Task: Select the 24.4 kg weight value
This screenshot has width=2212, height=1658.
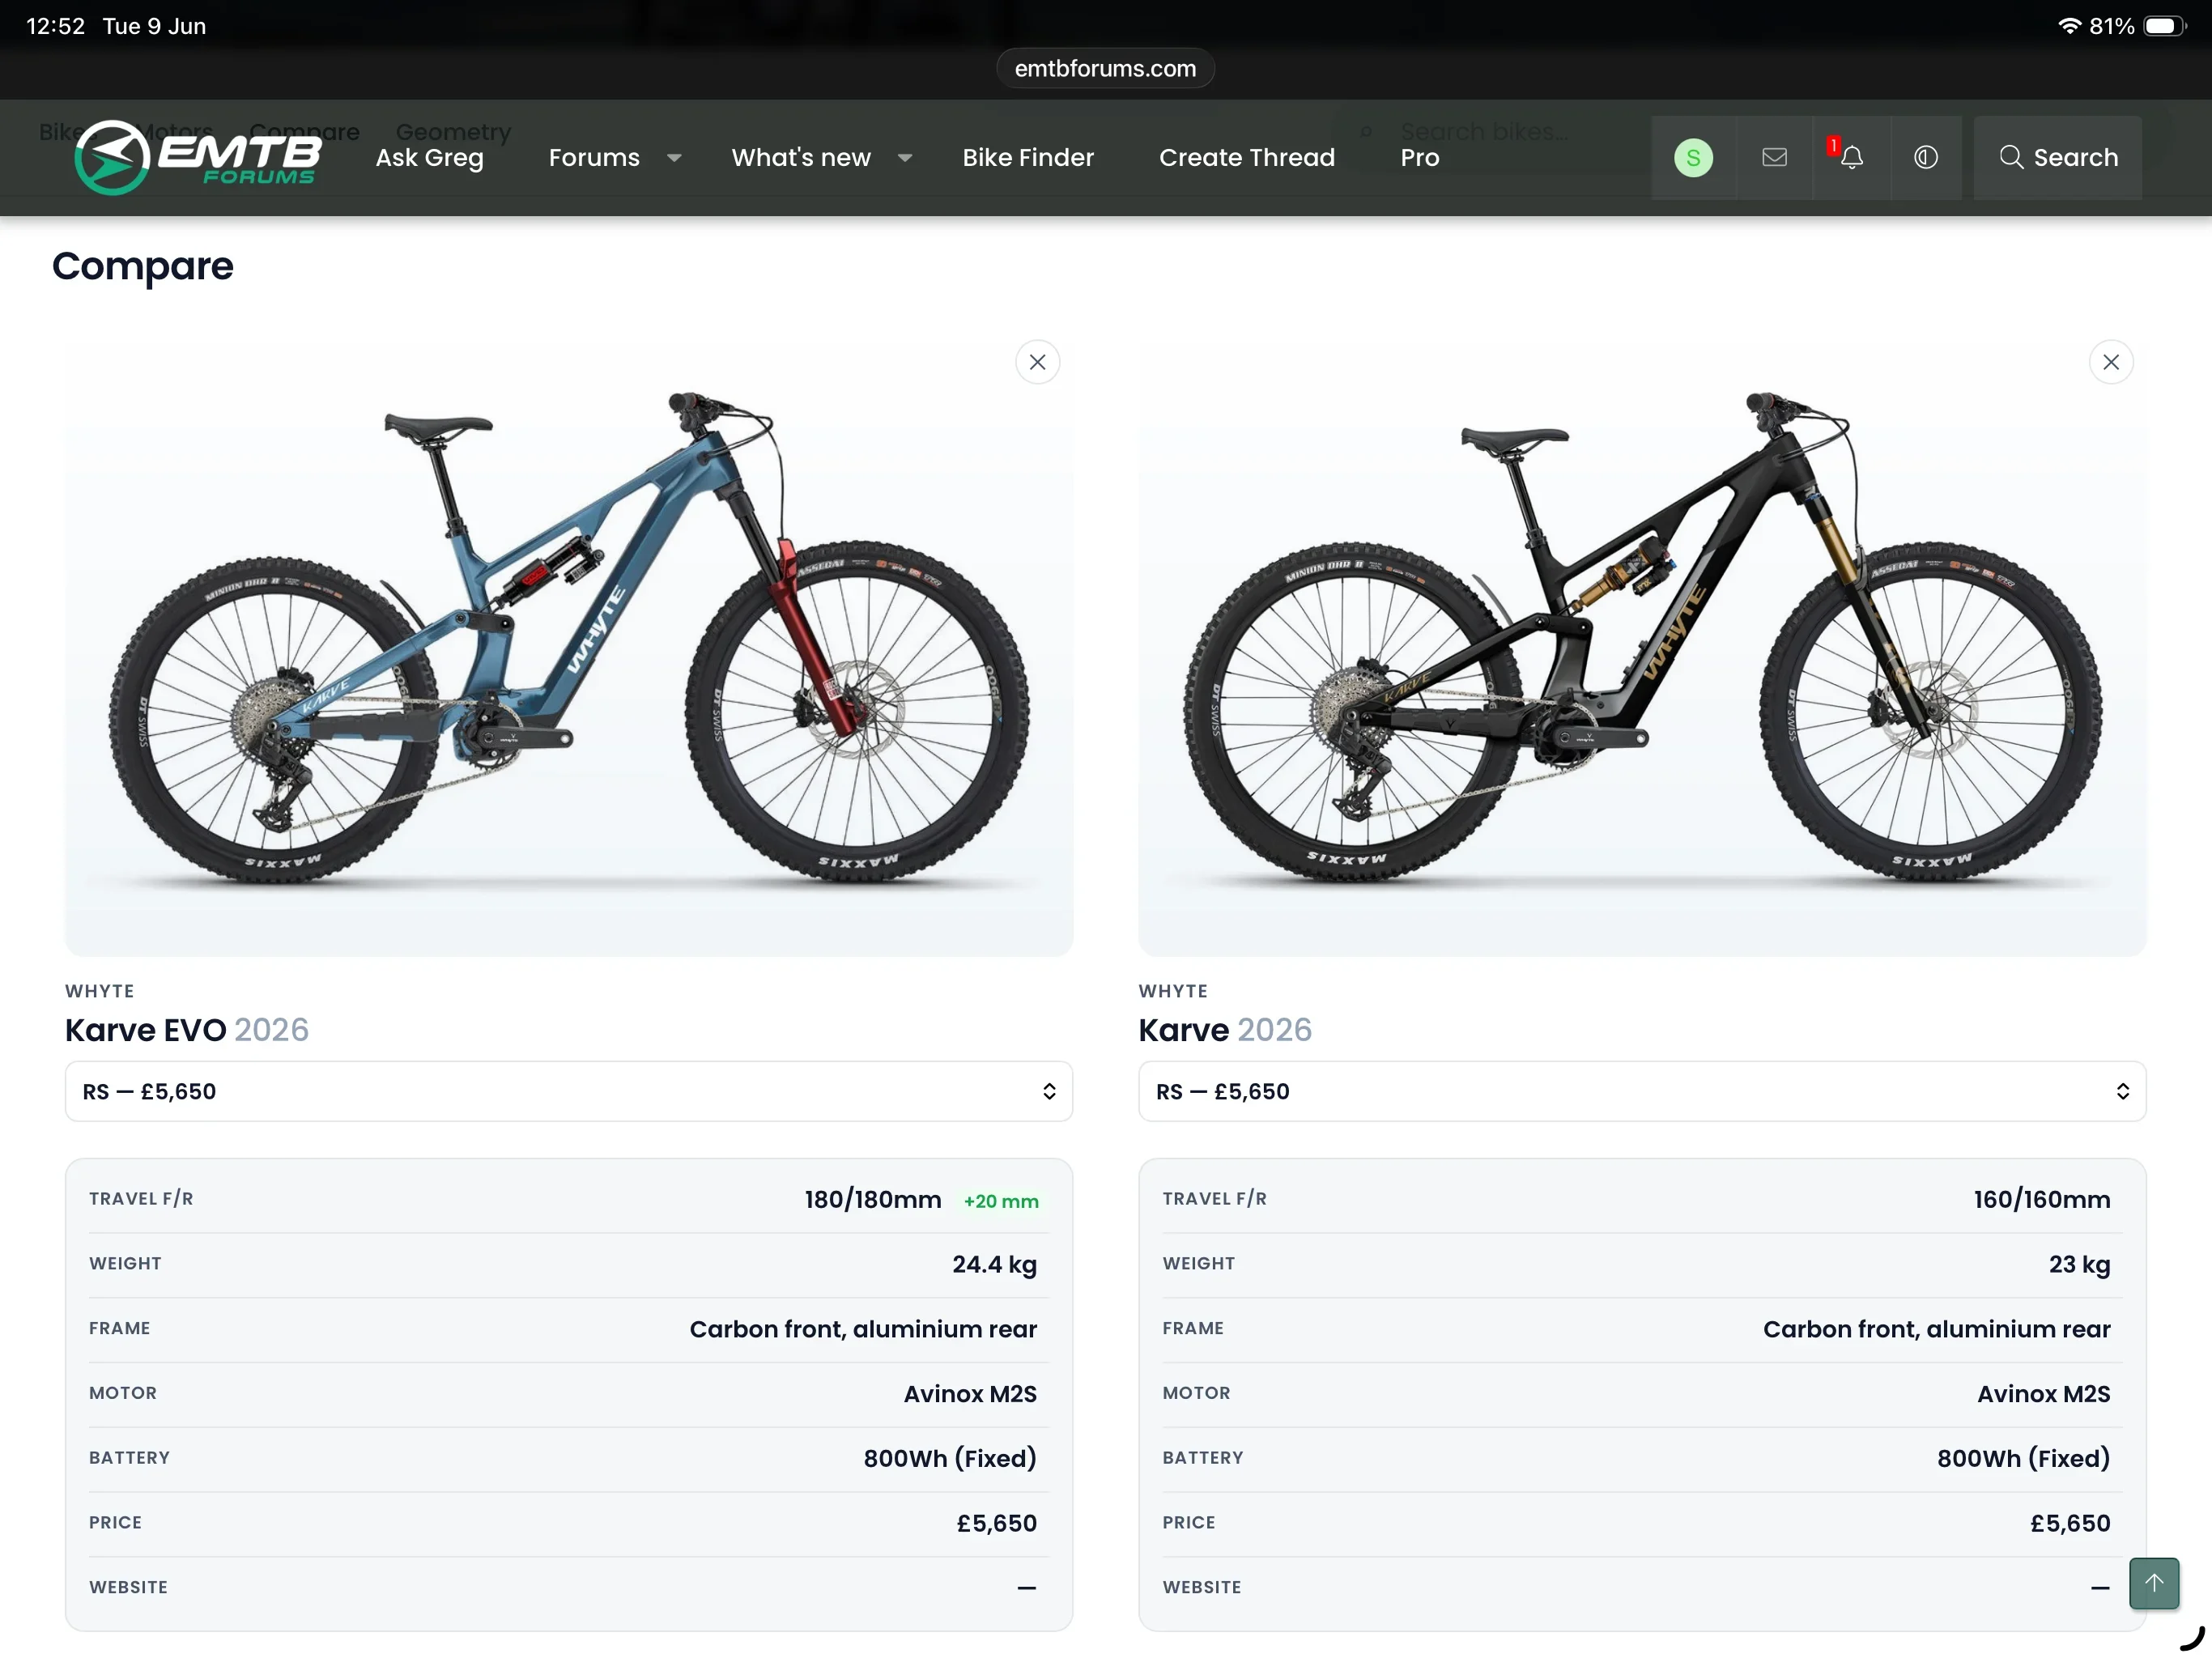Action: (994, 1264)
